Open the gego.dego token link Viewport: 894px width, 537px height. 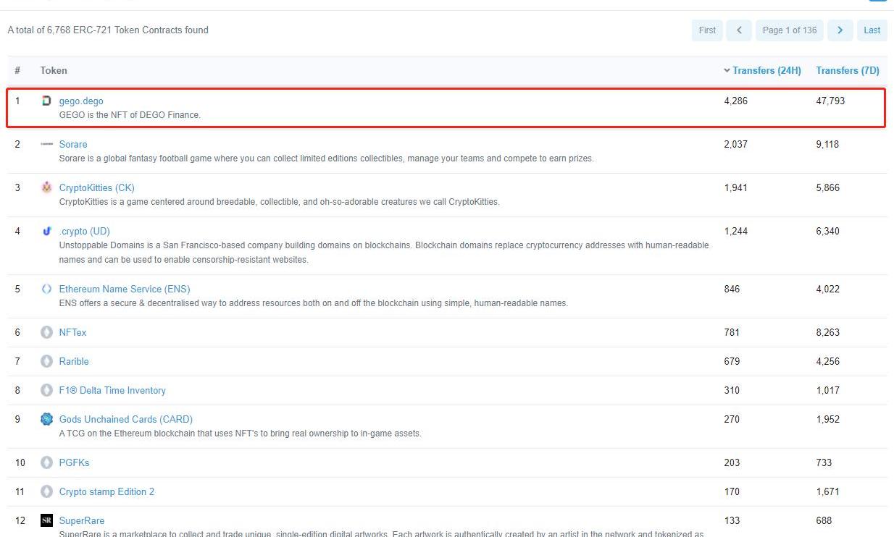[x=81, y=101]
